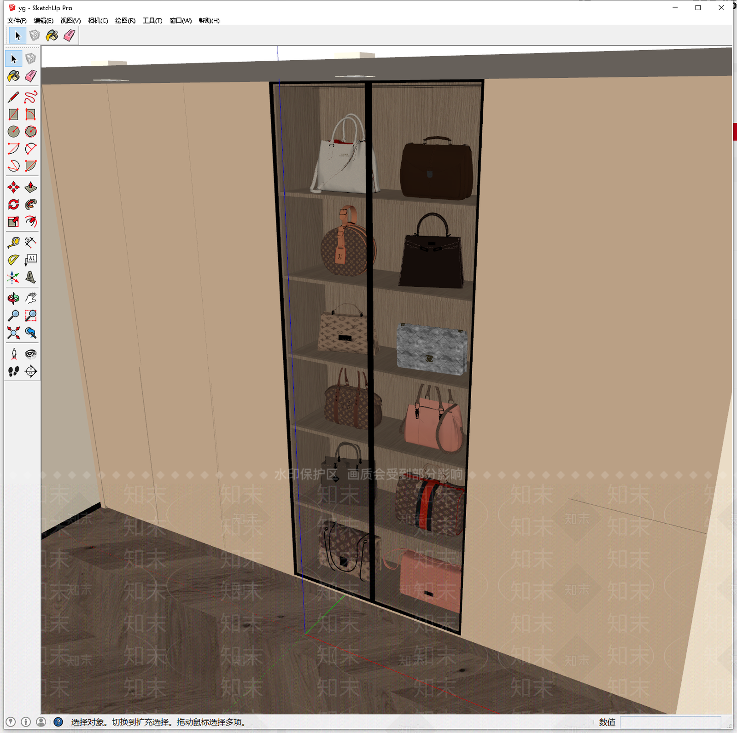Choose the Tape Measure tool
This screenshot has width=737, height=733.
pos(14,242)
